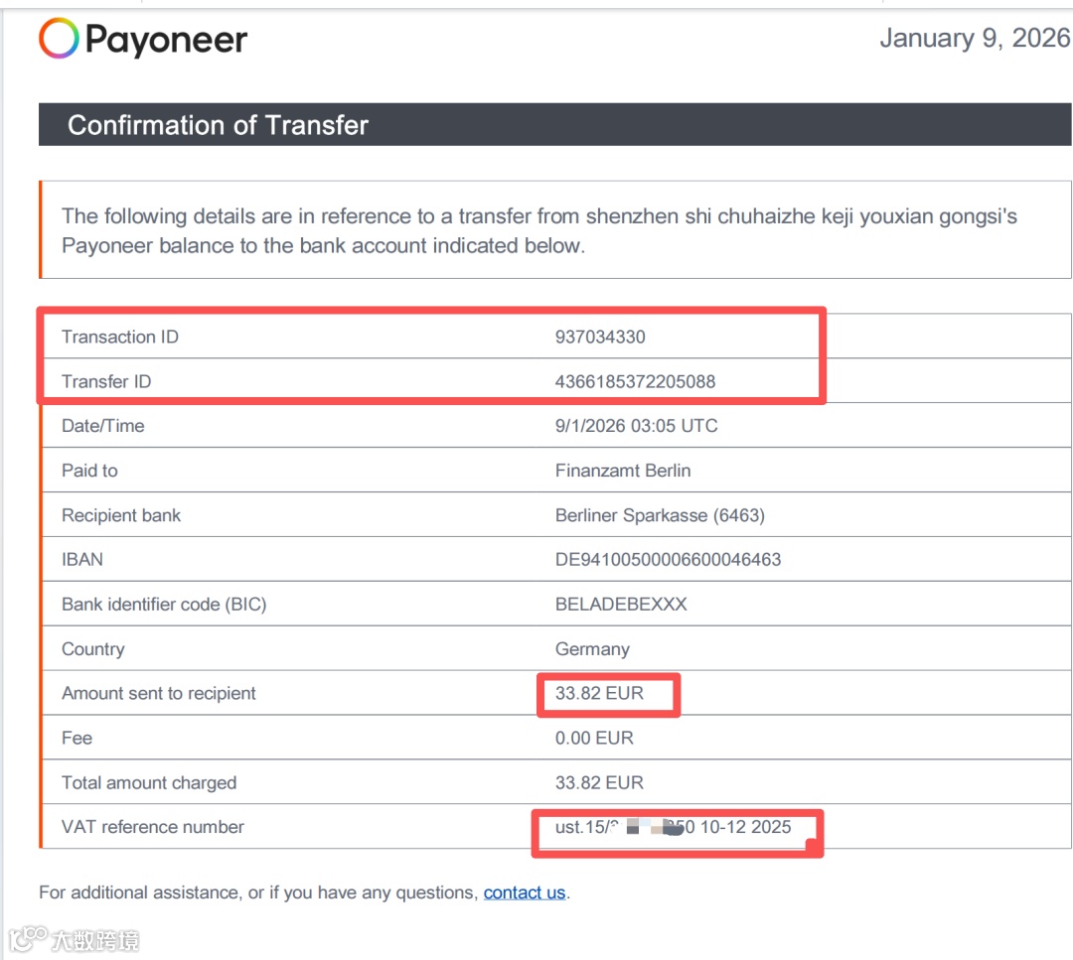
Task: Select the date January 9, 2026
Action: [976, 39]
